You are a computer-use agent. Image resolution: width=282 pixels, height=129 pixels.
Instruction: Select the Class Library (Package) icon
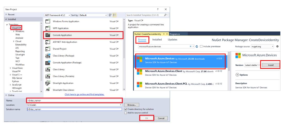(x=48, y=56)
